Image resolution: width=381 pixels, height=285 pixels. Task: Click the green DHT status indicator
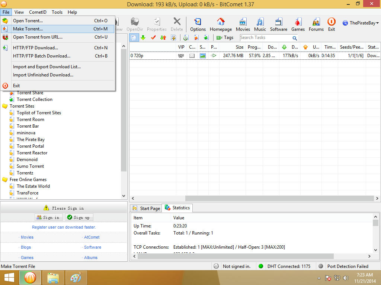click(x=261, y=266)
